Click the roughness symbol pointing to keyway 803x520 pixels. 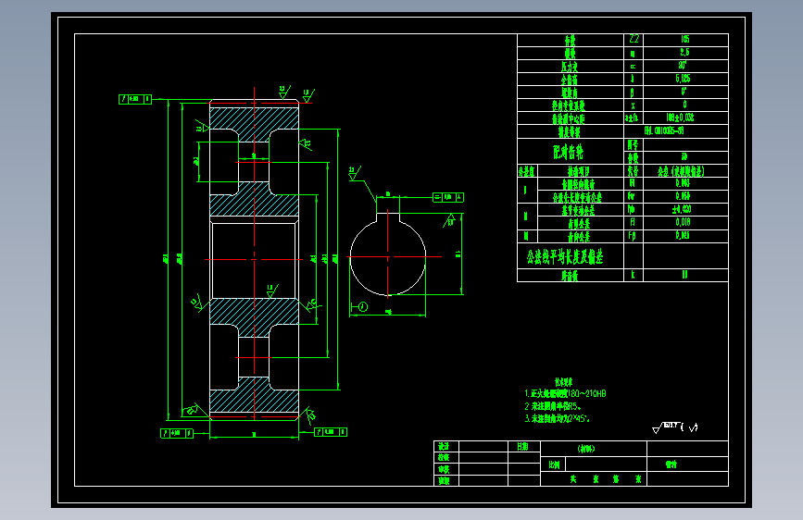point(355,174)
